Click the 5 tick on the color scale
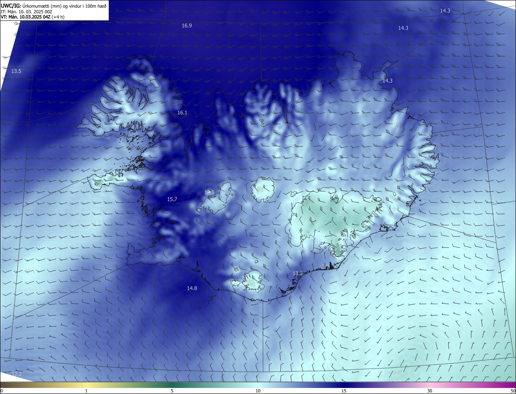The height and width of the screenshot is (394, 516). pyautogui.click(x=172, y=391)
